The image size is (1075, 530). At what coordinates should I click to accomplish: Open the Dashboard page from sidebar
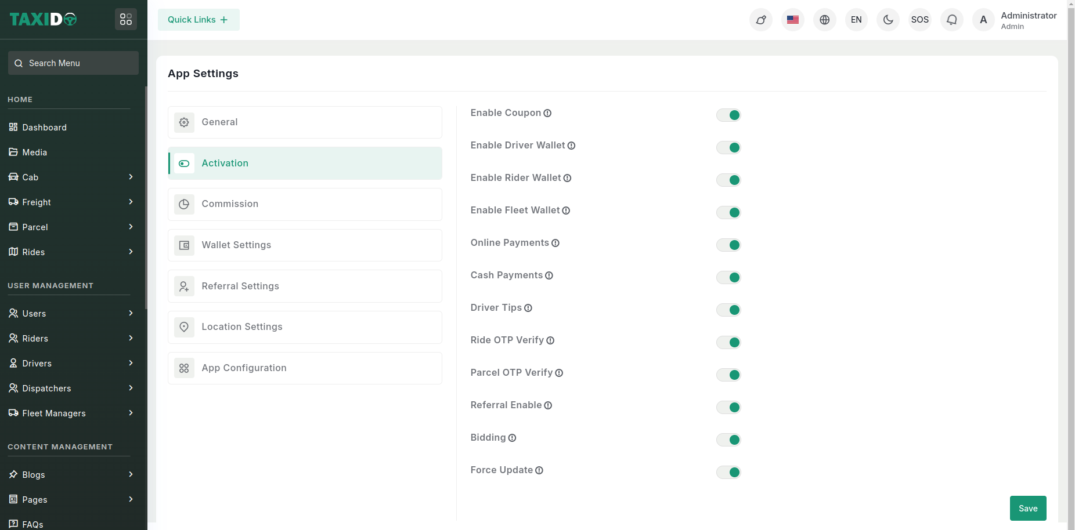click(45, 128)
